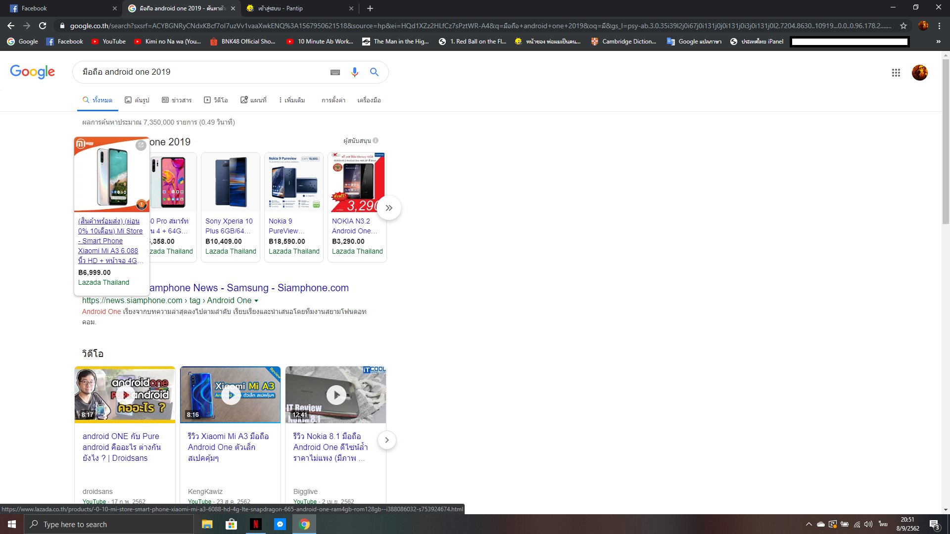Screen dimensions: 950x534
Task: Click the Google logo
Action: click(x=33, y=72)
